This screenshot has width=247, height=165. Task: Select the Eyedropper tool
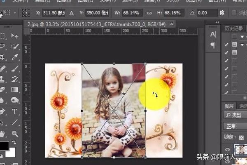(x=15, y=57)
